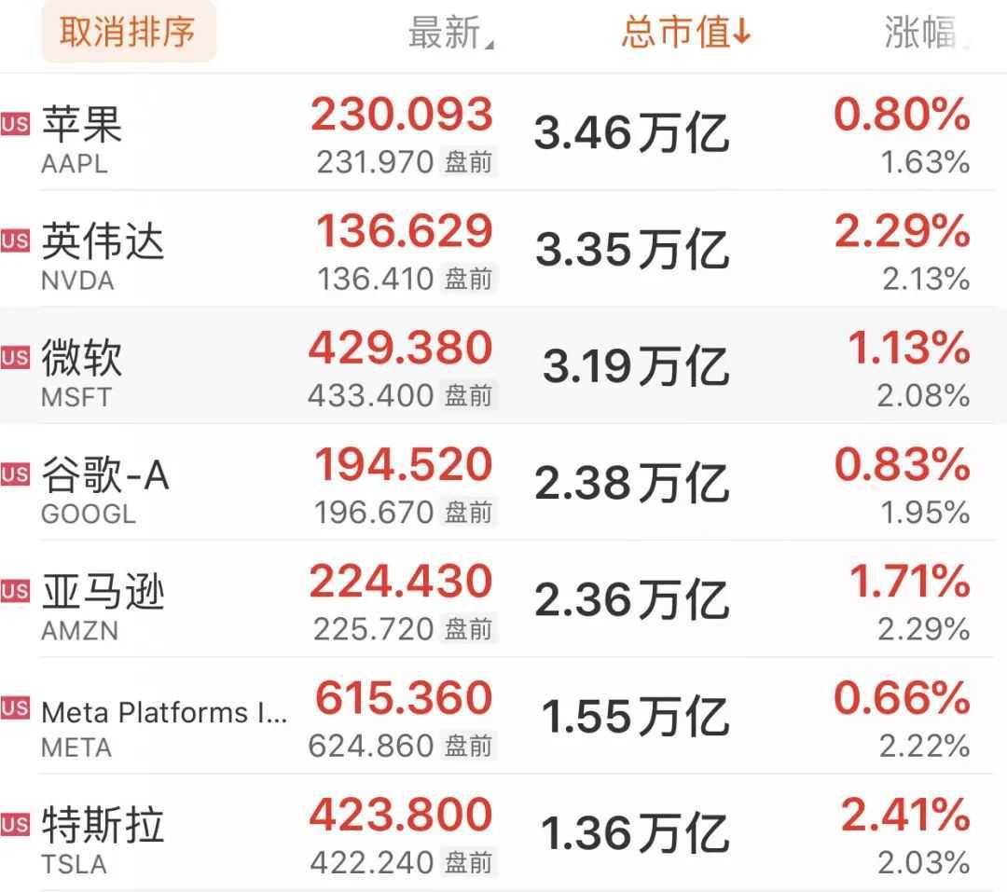Click the US badge beside Meta Platforms
Image resolution: width=1007 pixels, height=892 pixels.
[15, 708]
